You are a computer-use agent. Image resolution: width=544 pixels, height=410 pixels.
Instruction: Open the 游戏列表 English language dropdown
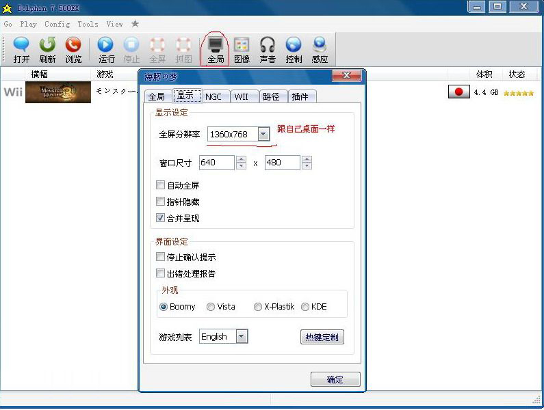tap(241, 336)
